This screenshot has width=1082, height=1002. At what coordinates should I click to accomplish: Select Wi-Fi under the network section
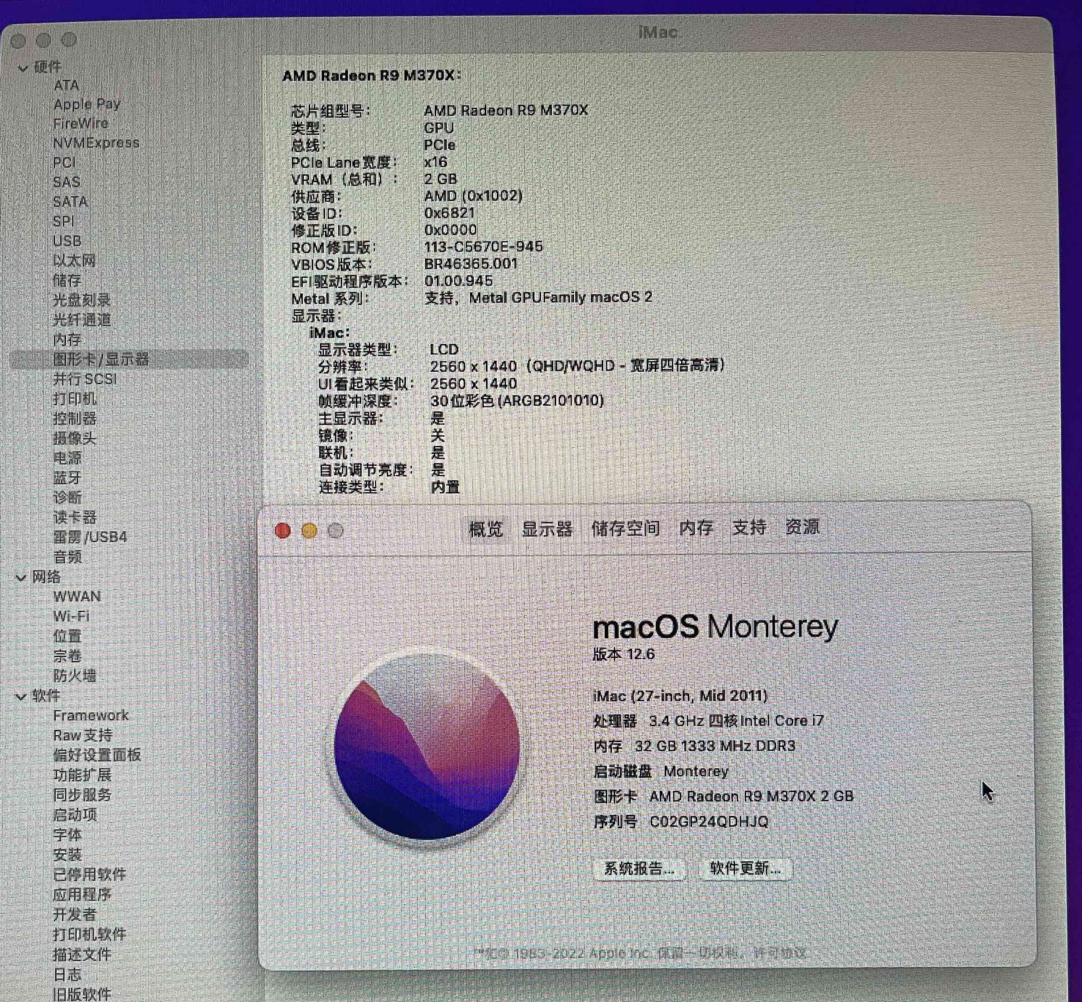tap(71, 616)
